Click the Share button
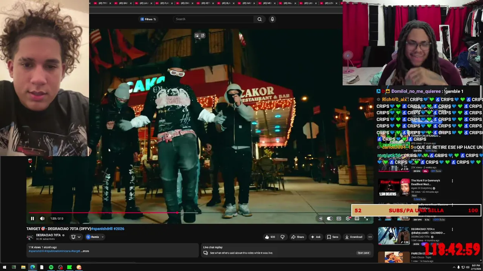This screenshot has width=483, height=271. [x=298, y=237]
